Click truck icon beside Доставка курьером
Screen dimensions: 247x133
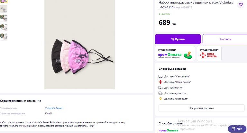[160, 93]
